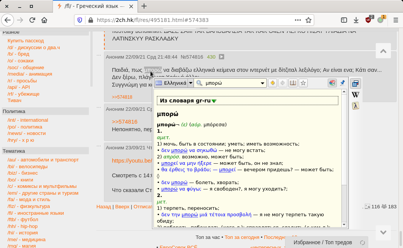Open reply link >>574818
403x248 pixels.
(122, 97)
